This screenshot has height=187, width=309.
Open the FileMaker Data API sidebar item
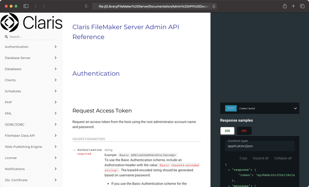tap(20, 136)
